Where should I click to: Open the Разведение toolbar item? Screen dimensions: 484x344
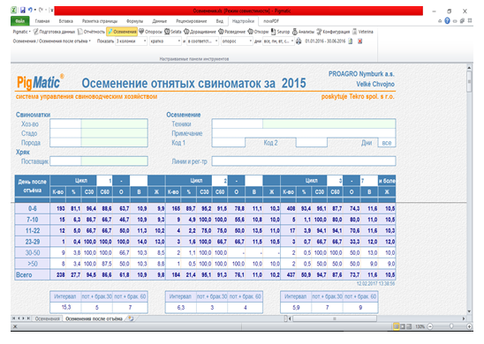(x=231, y=32)
